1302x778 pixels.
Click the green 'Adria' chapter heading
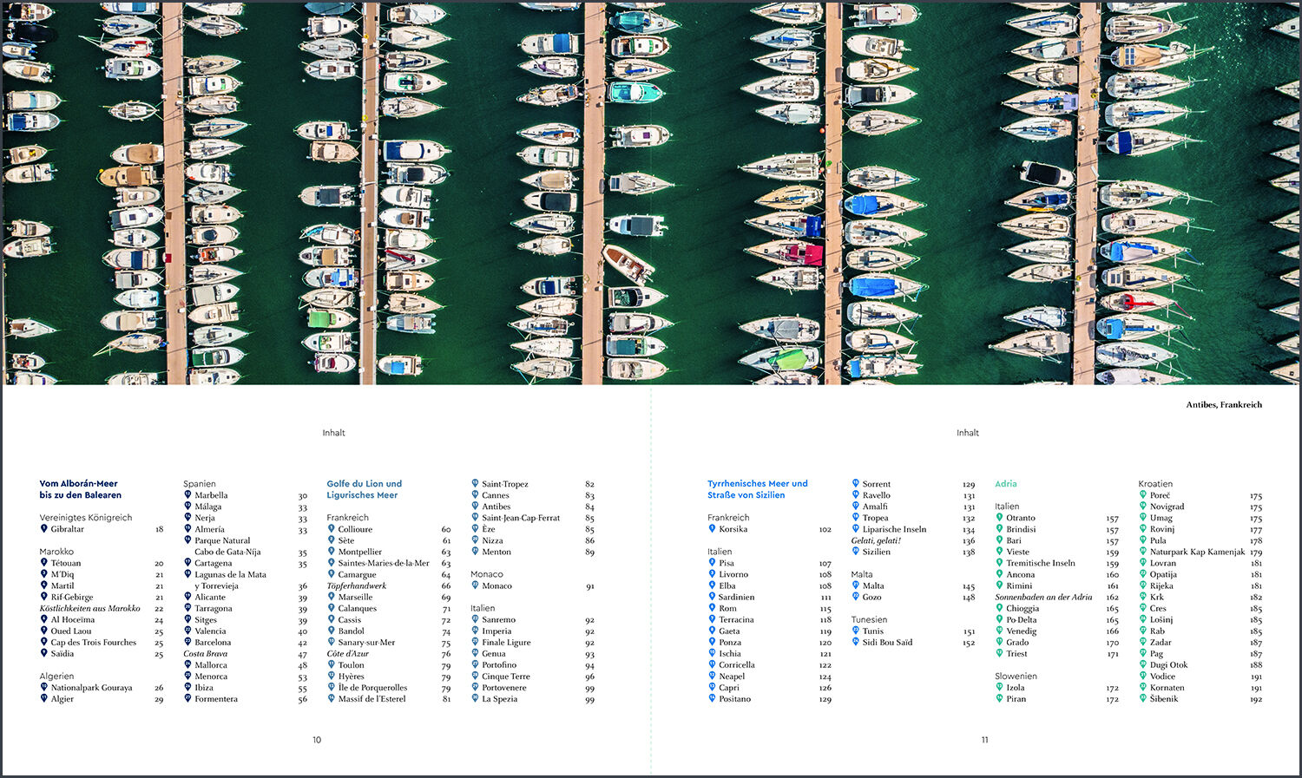coord(1005,484)
